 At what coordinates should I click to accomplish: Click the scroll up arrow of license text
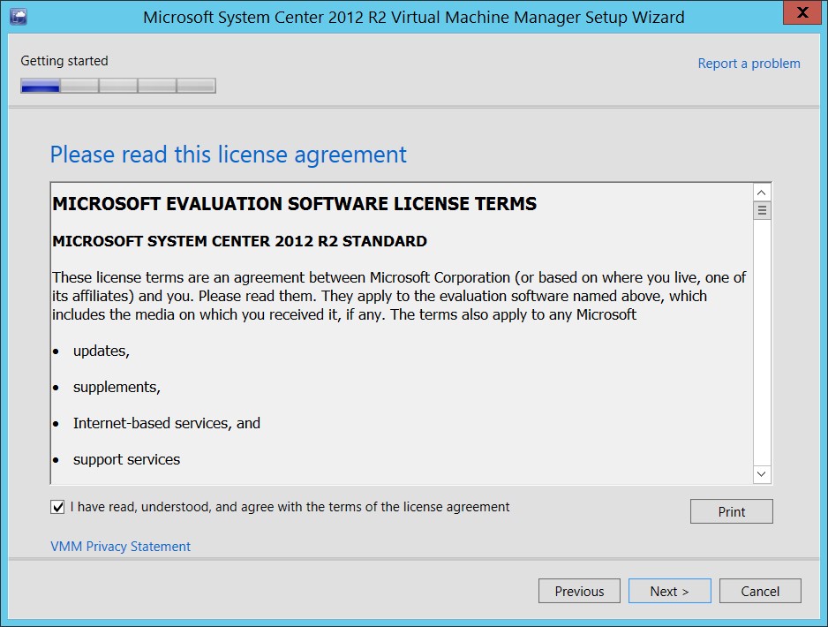[761, 193]
